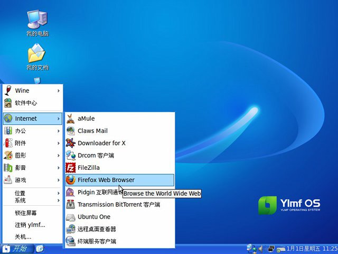
Task: Click the taskbar date and clock
Action: 312,249
